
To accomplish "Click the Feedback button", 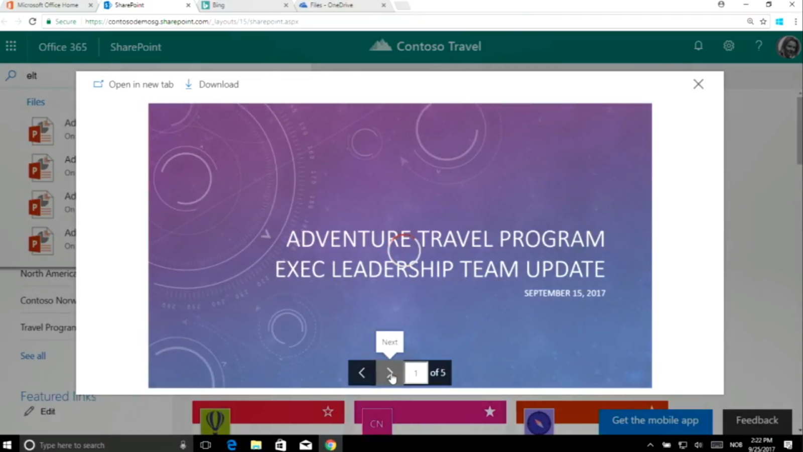I will (x=757, y=420).
